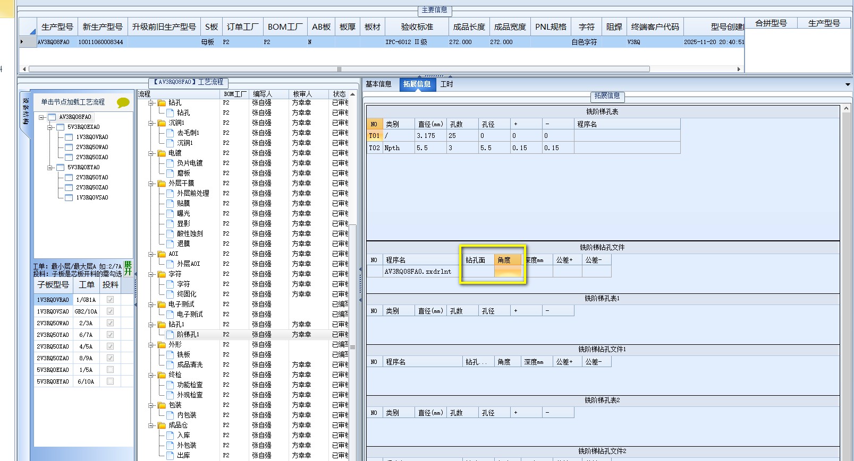854x461 pixels.
Task: Open the dropdown arrow right of 工时 tab
Action: 848,84
